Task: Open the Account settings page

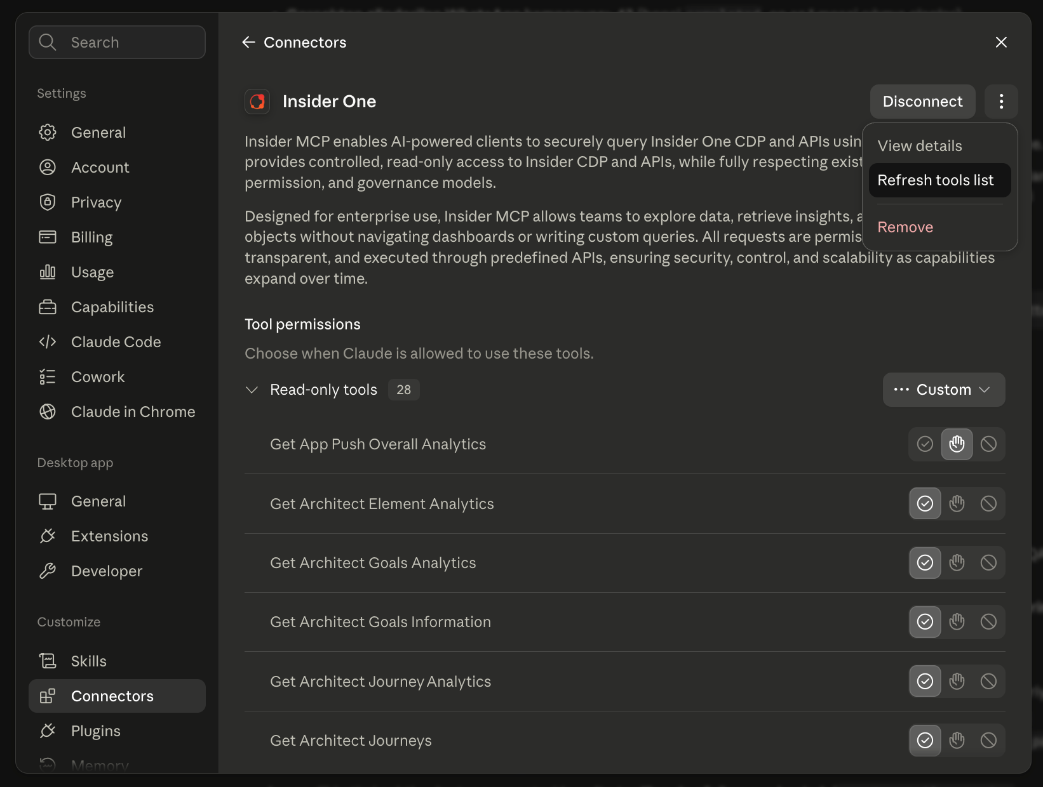Action: tap(117, 167)
